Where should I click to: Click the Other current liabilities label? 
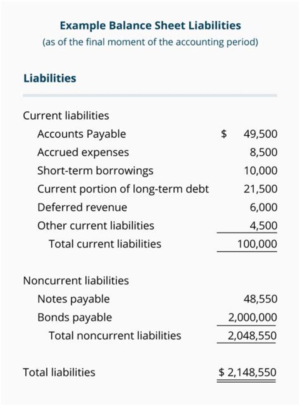pyautogui.click(x=96, y=226)
